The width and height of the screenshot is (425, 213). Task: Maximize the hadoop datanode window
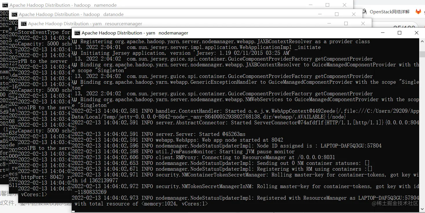click(x=336, y=14)
